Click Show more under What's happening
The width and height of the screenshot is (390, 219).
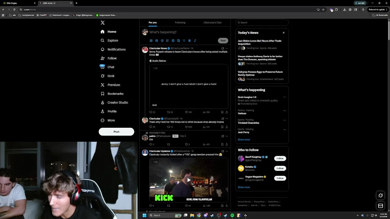point(244,140)
